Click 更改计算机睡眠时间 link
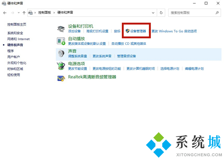 tap(141, 69)
